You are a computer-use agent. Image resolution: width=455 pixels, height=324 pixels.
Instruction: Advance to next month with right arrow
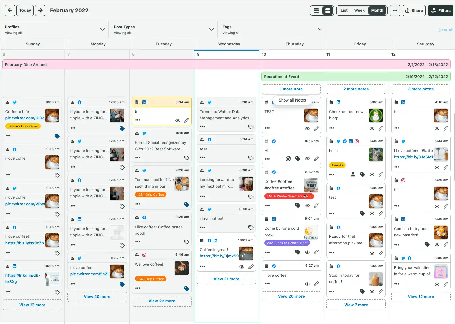click(x=39, y=10)
